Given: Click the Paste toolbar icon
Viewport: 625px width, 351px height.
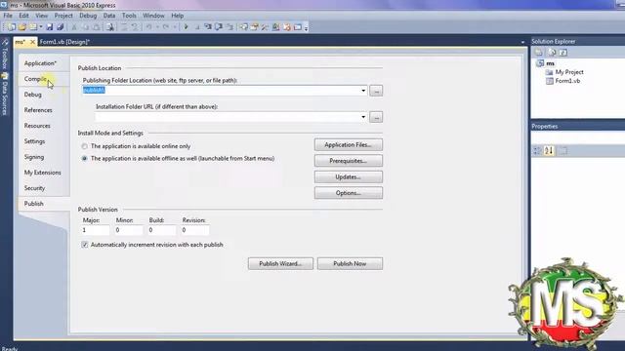Looking at the screenshot, I should 97,27.
